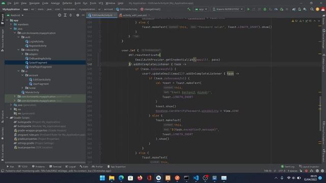Click the Make Project hammer icon

click(x=189, y=9)
